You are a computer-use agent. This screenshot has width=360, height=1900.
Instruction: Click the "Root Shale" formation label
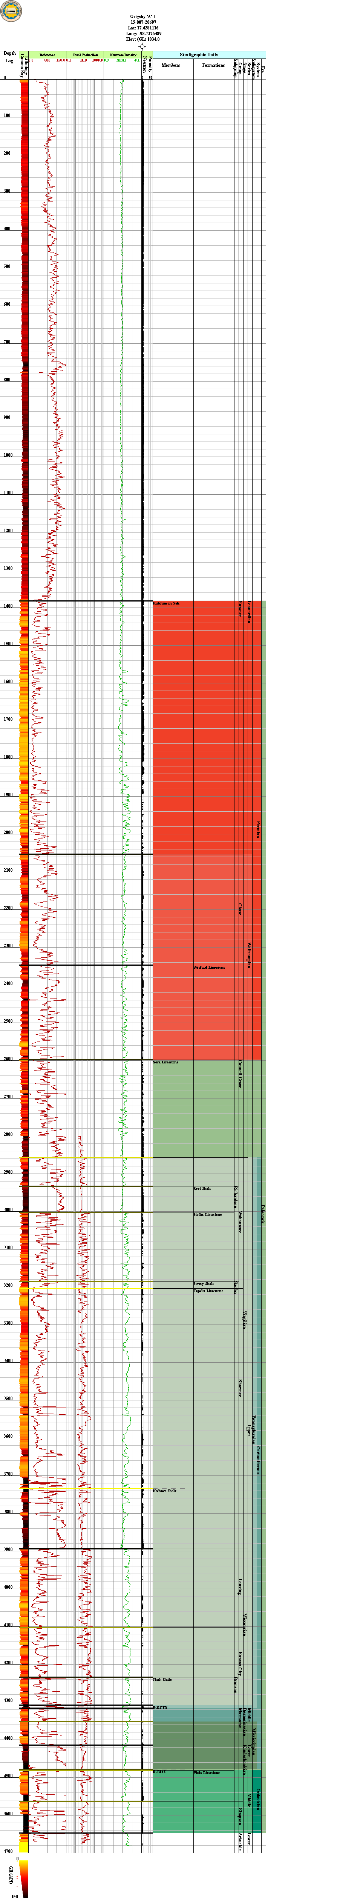(202, 1188)
